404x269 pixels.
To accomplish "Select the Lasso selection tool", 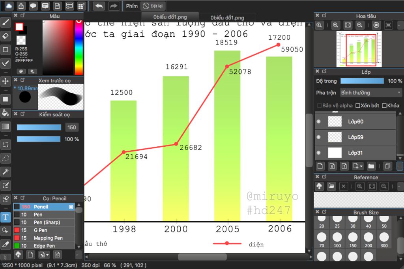I will 6,158.
